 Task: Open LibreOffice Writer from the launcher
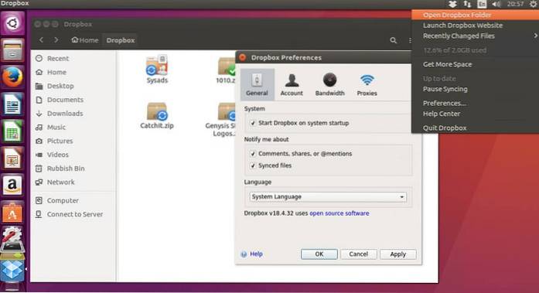click(x=12, y=104)
